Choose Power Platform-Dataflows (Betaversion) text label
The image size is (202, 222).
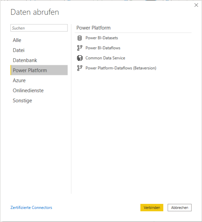pyautogui.click(x=121, y=68)
